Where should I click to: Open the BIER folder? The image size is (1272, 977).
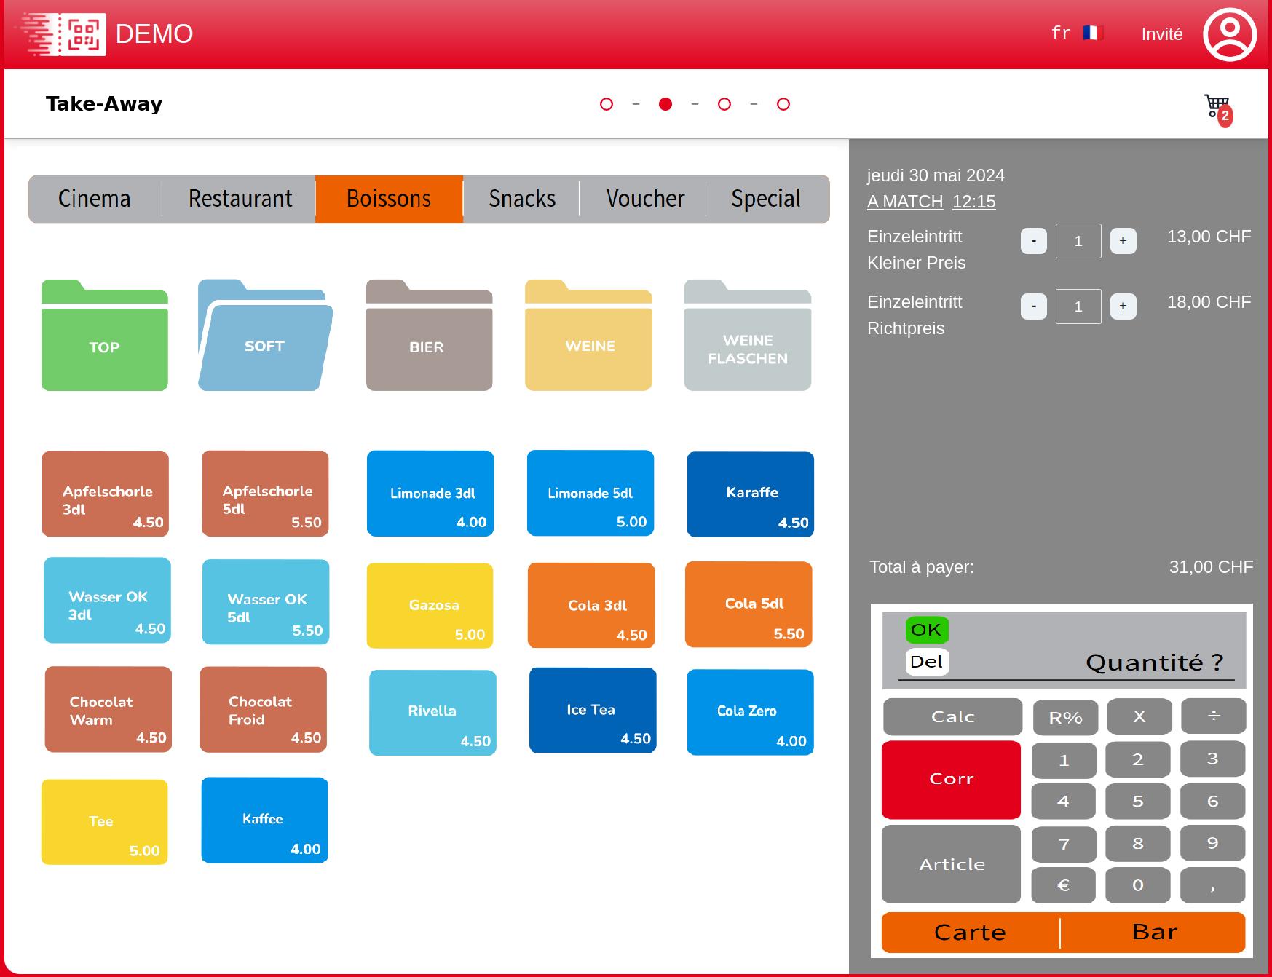pyautogui.click(x=429, y=337)
